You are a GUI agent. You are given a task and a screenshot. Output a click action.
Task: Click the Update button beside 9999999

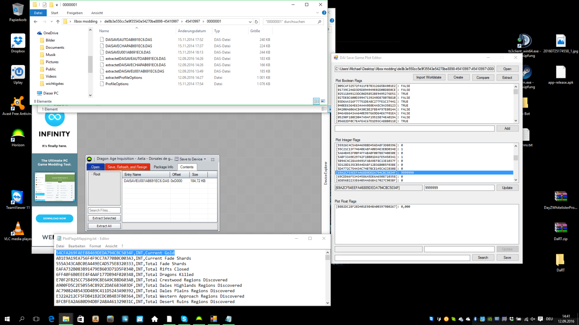507,188
